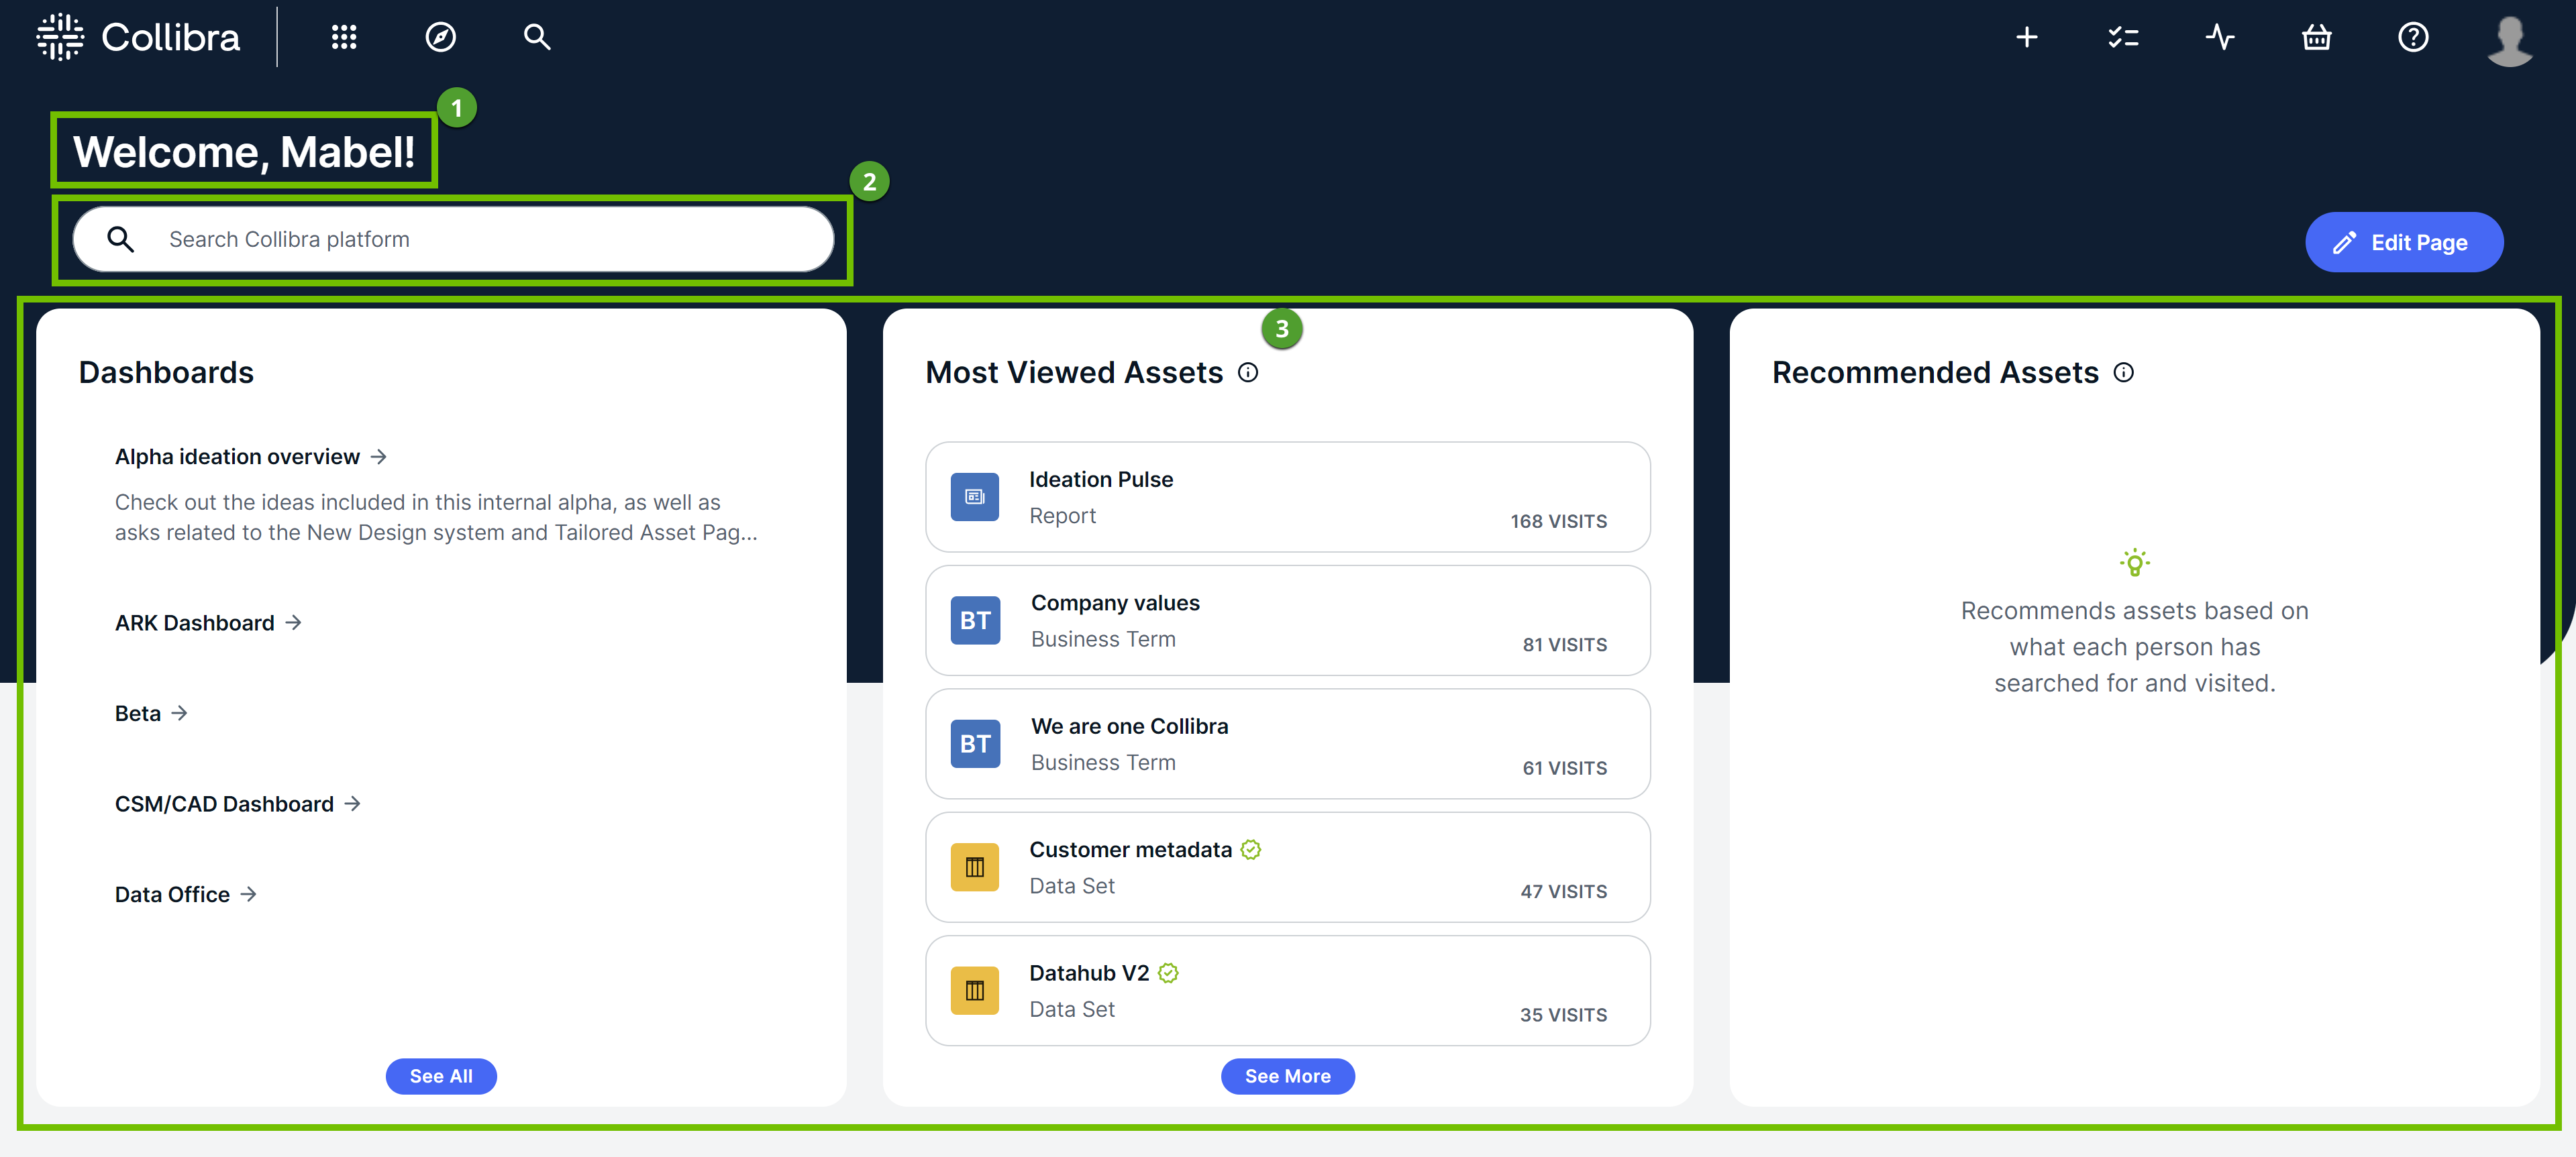Focus the Search Collibra platform field
2576x1157 pixels.
[x=453, y=239]
